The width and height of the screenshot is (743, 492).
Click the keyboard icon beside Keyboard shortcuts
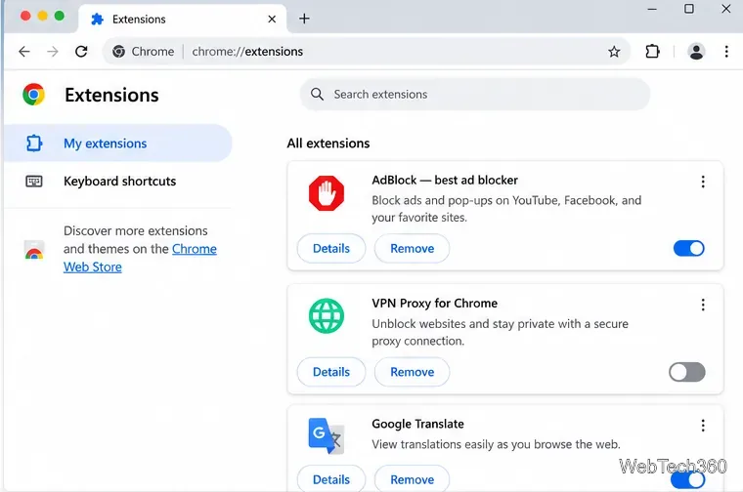click(x=34, y=182)
